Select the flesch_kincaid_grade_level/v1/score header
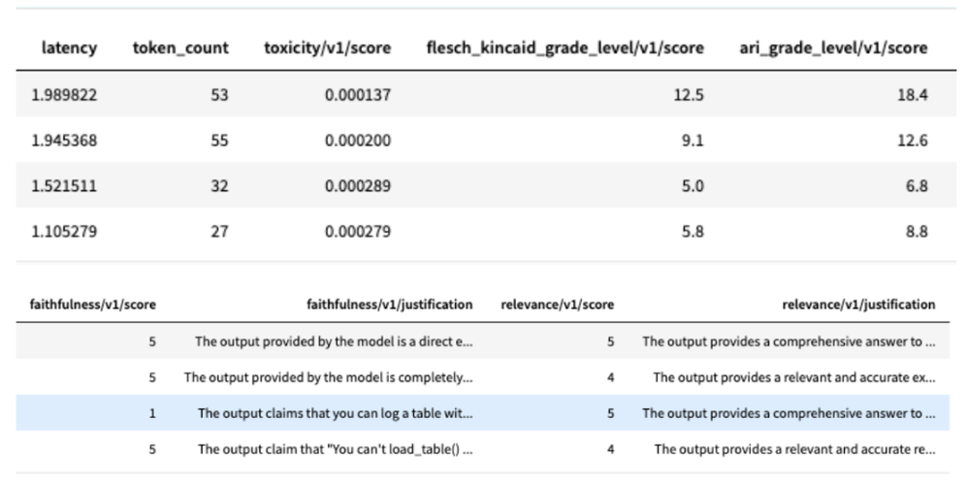 coord(565,48)
